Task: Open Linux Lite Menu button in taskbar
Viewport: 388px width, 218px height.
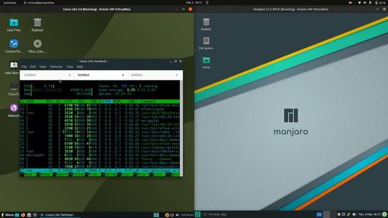Action: (x=8, y=215)
